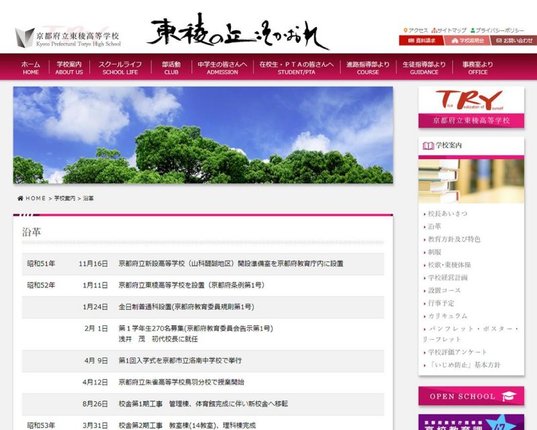Open アクセス link with map pin icon
Screen dimensions: 537x430
pyautogui.click(x=416, y=30)
